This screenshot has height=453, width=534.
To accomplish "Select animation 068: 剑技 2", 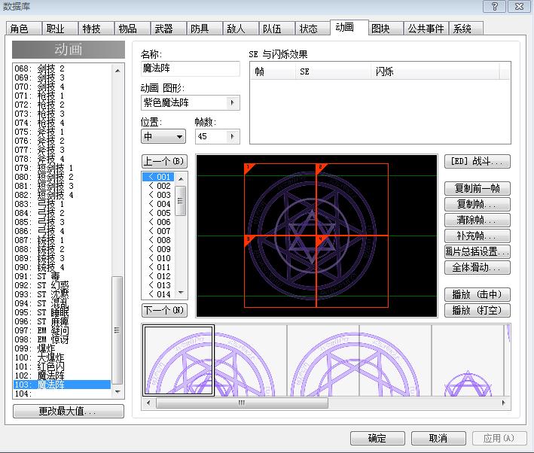I will [62, 68].
